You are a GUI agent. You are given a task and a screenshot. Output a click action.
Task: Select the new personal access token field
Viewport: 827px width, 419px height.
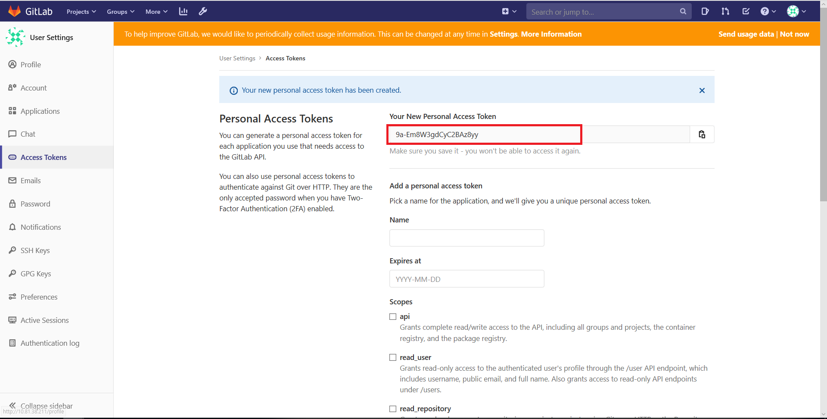pos(540,134)
